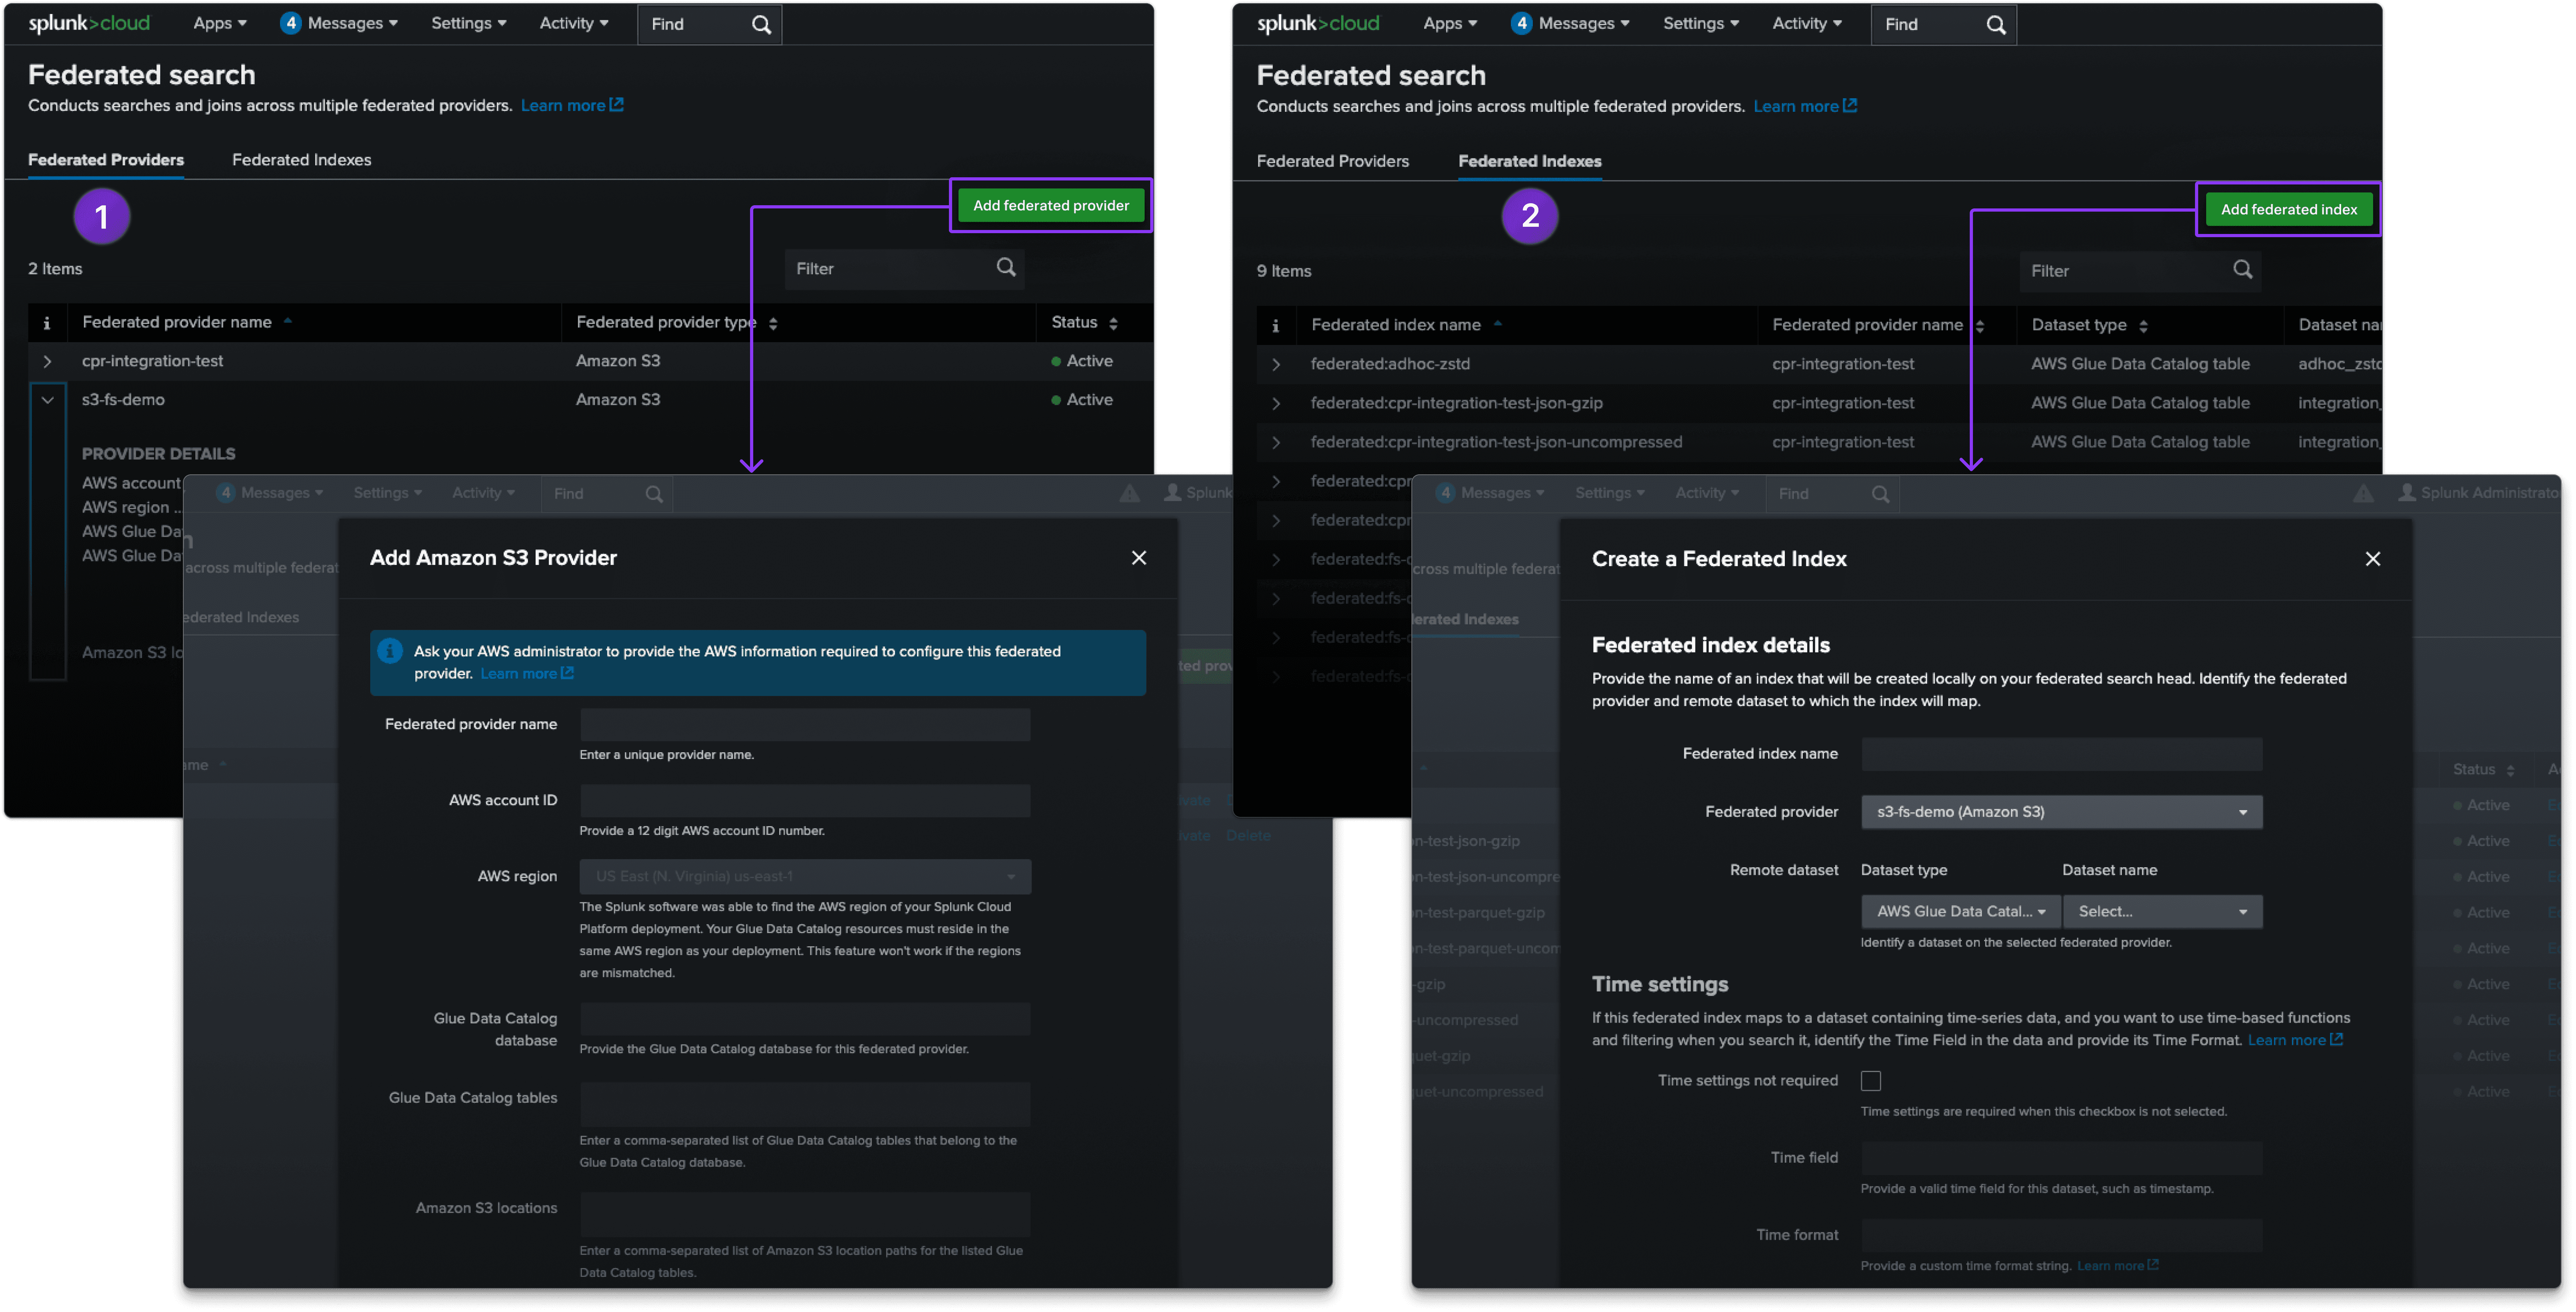The width and height of the screenshot is (2576, 1312).
Task: Open the Dataset name Select dropdown
Action: click(2161, 911)
